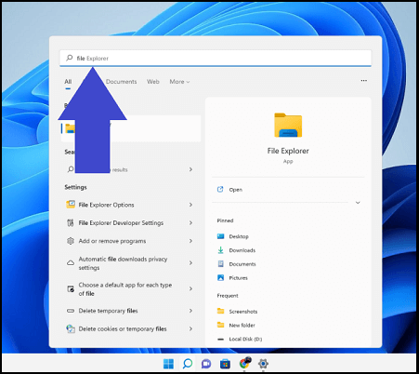Expand arrow for Delete cookies or temporary files
This screenshot has height=374, width=419.
[x=190, y=328]
